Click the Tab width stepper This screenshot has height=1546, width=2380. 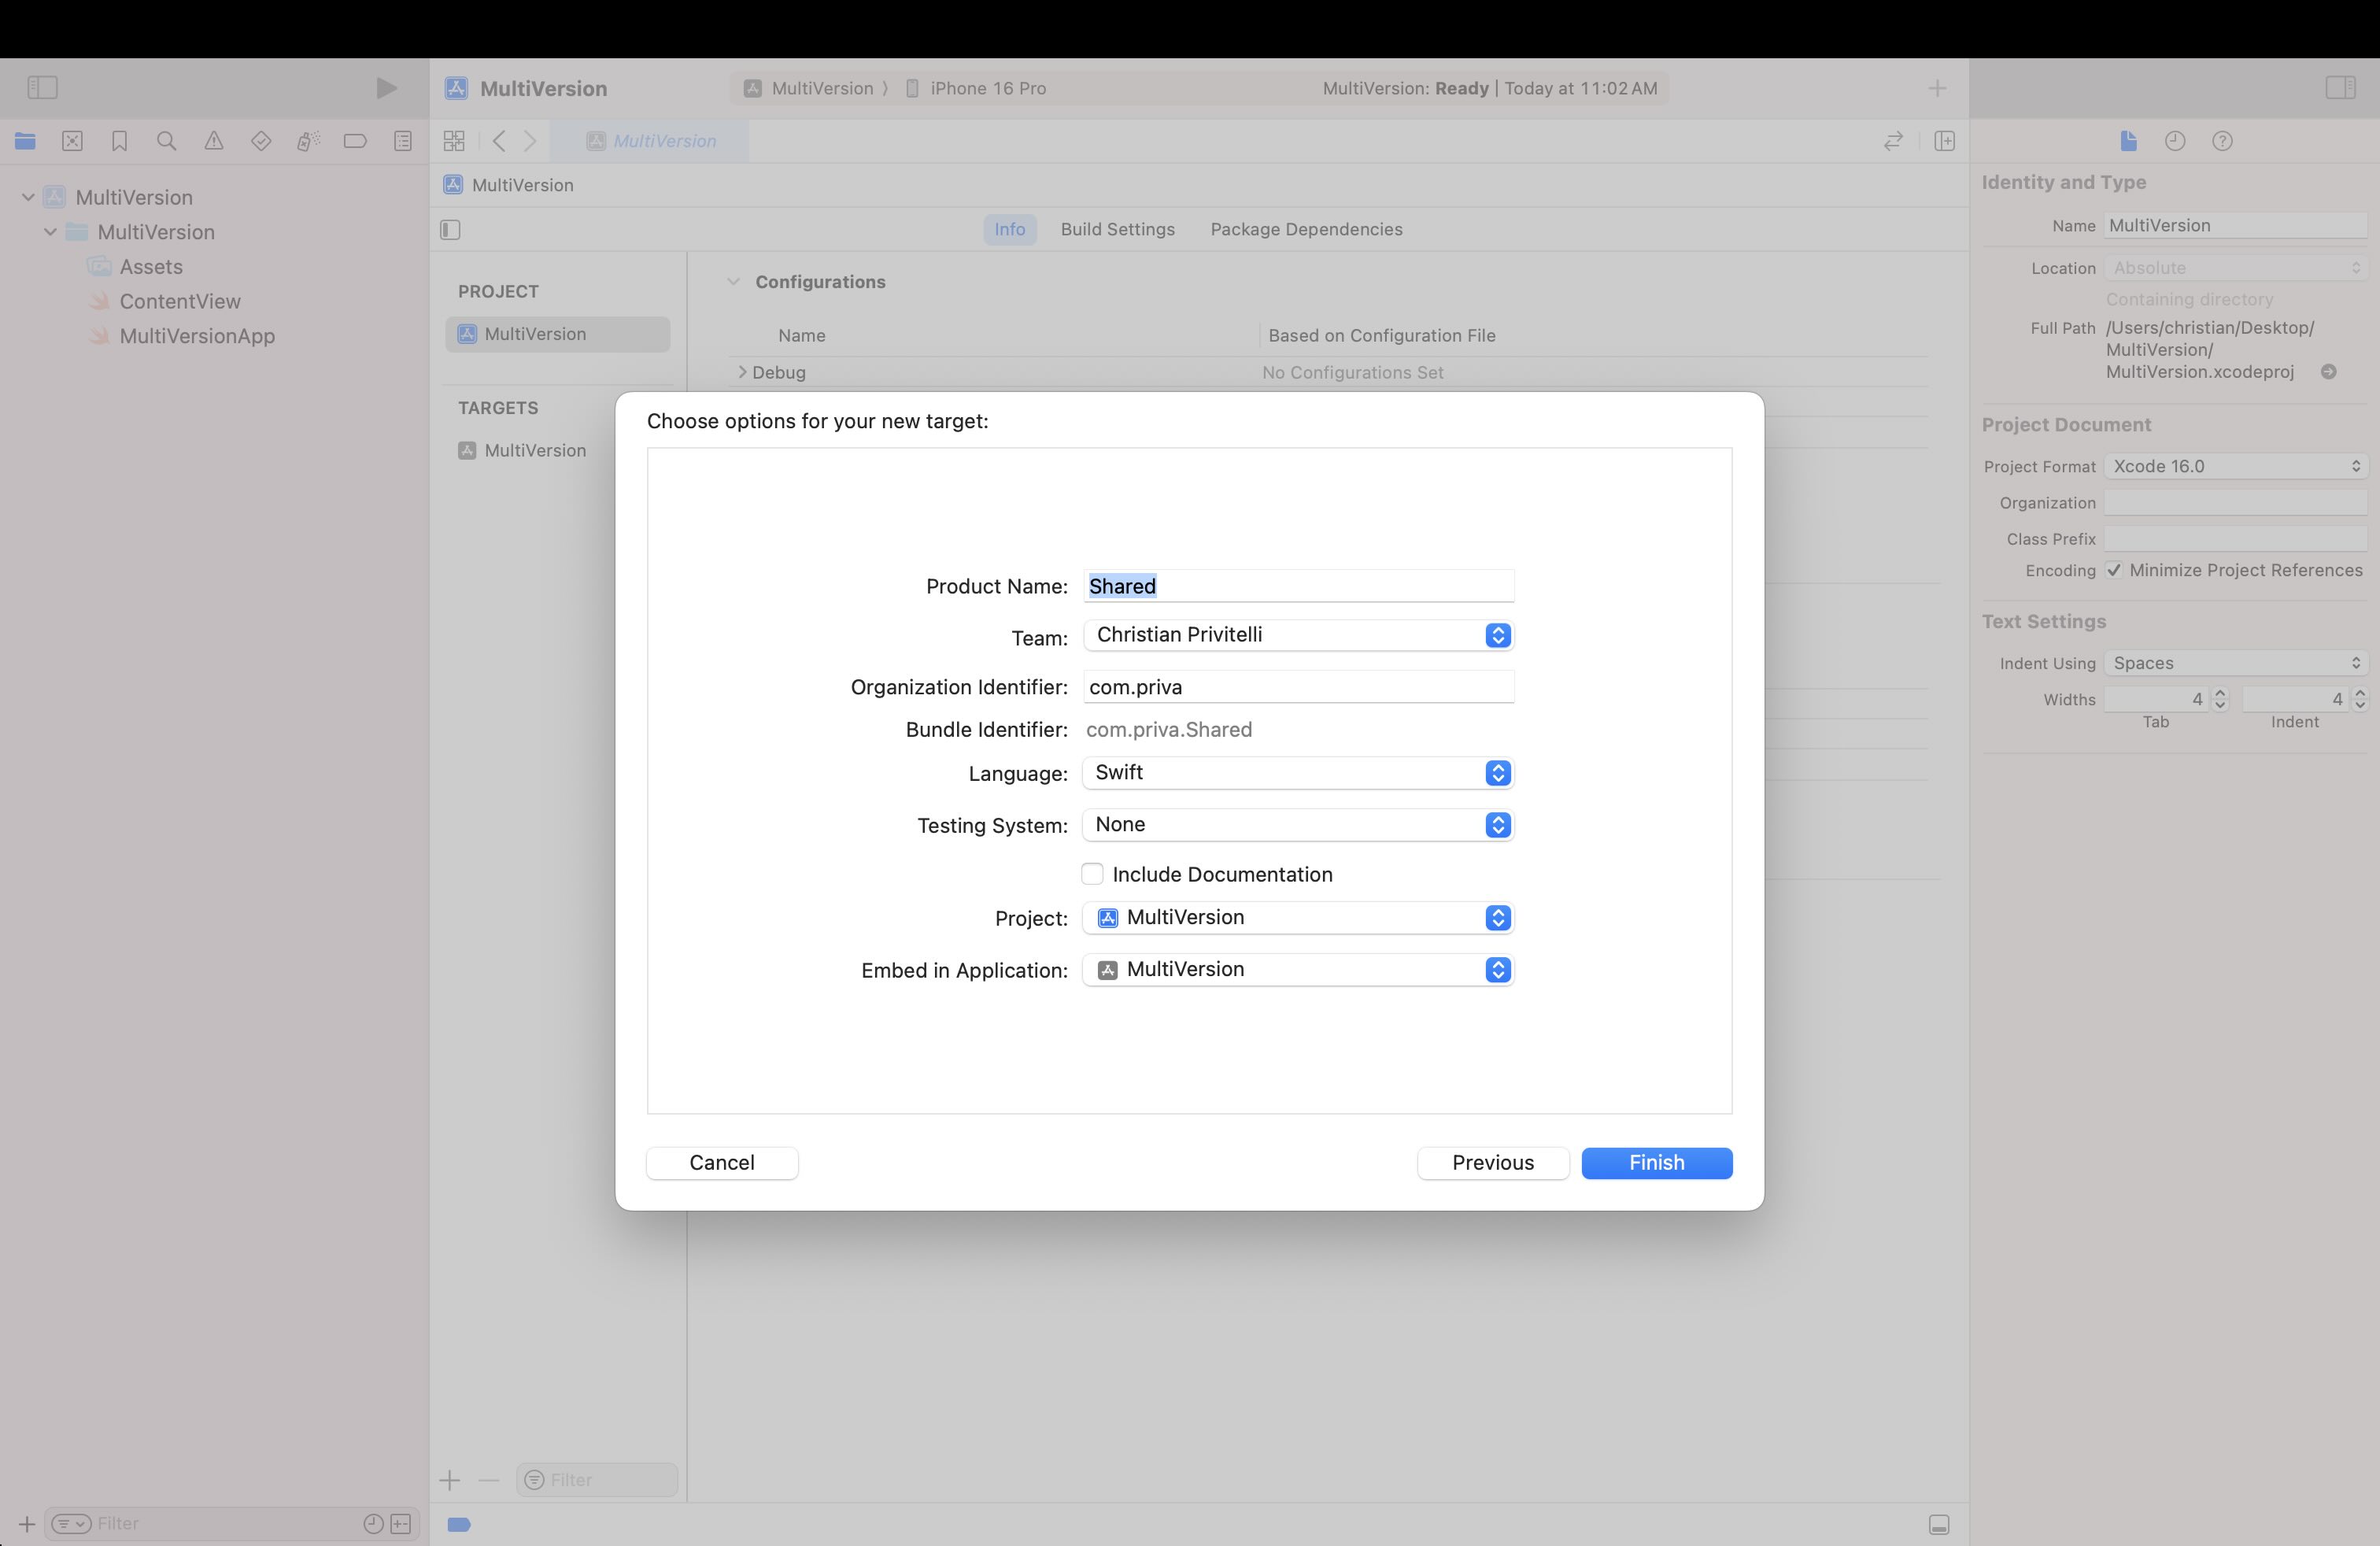[2220, 699]
